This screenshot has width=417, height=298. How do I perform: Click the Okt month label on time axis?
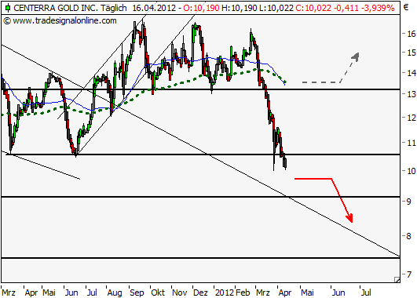pos(158,293)
